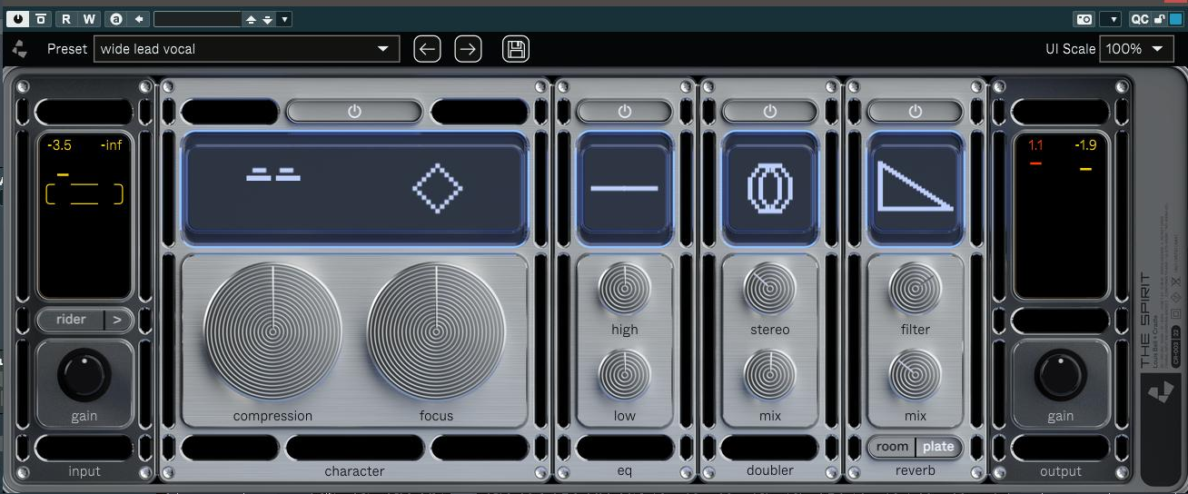Viewport: 1188px width, 494px height.
Task: Toggle the reverb section power button
Action: tap(916, 112)
